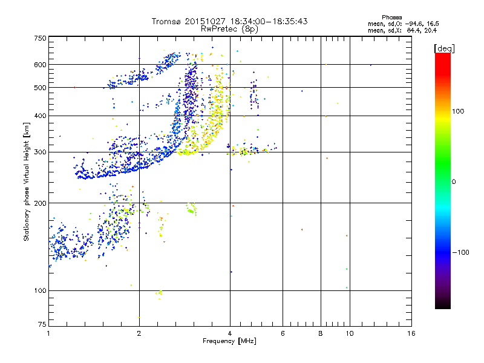Screen dimensions: 484x363
Task: Click the y-axis tick label '100'
Action: [41, 291]
